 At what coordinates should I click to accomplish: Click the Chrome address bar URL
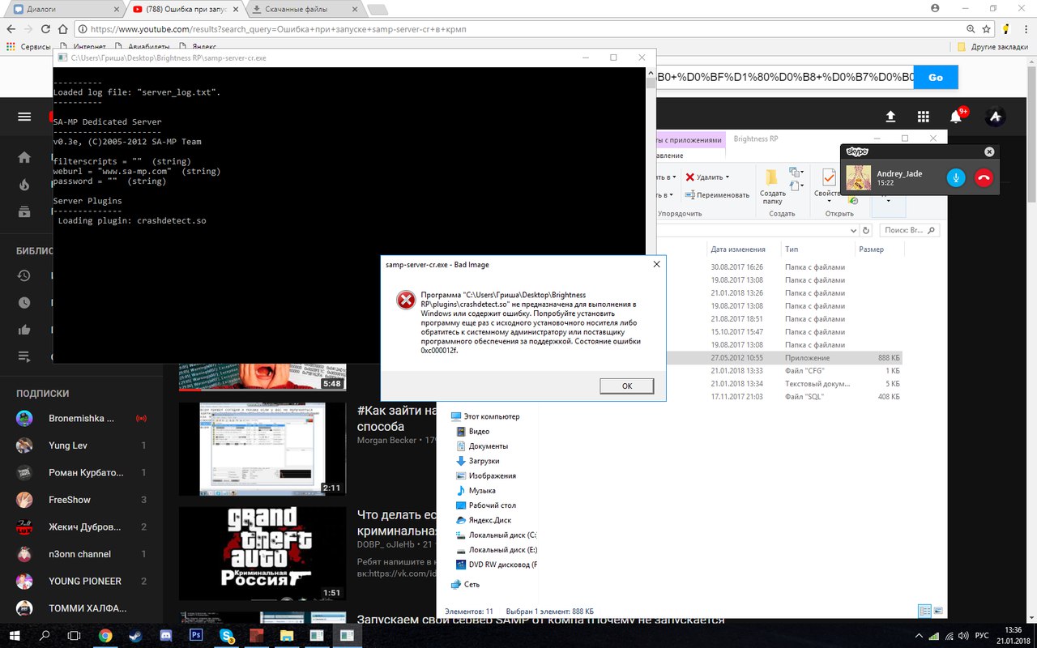coord(280,28)
